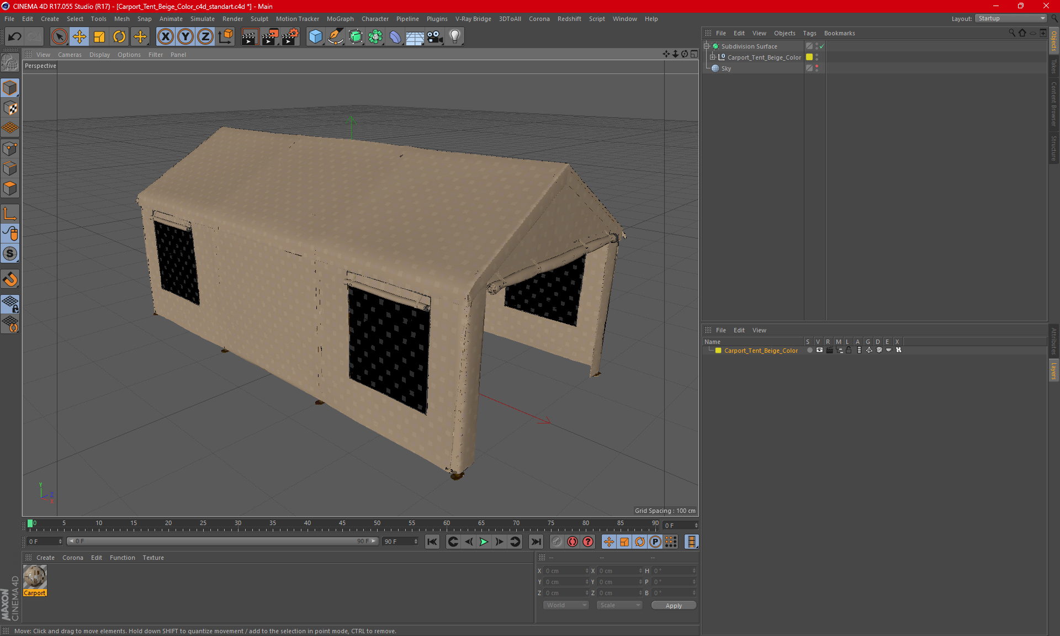Click current frame field stepper arrows
Screen dimensions: 1060x636
click(x=696, y=525)
